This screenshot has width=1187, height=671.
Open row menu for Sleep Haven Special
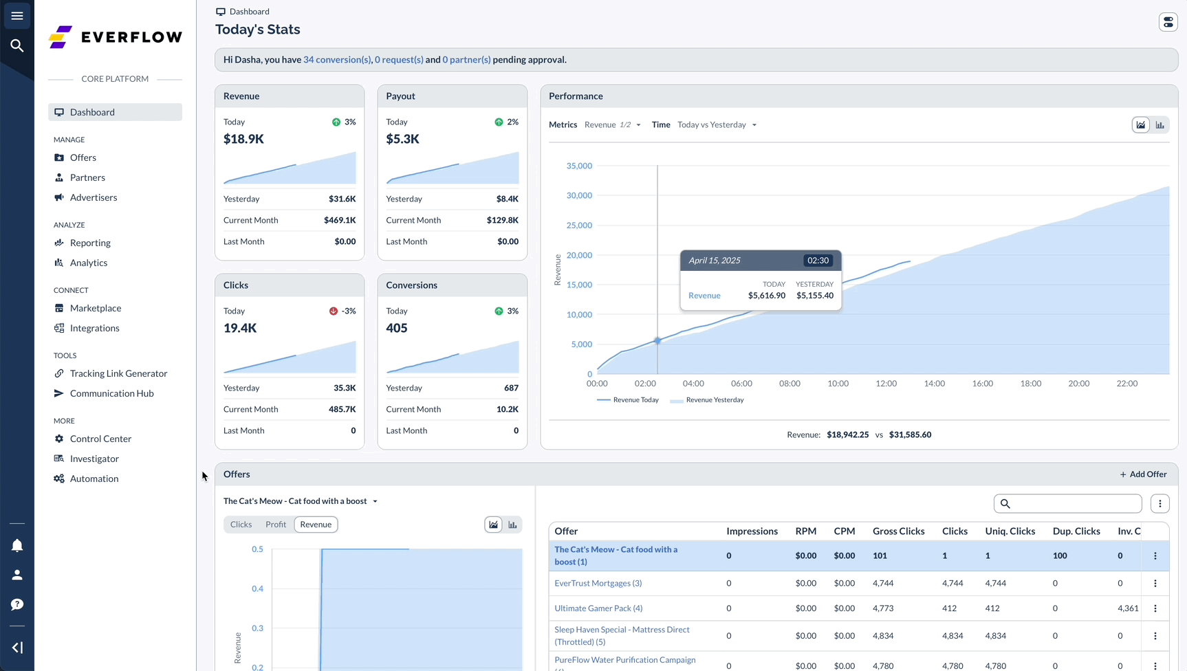tap(1155, 636)
